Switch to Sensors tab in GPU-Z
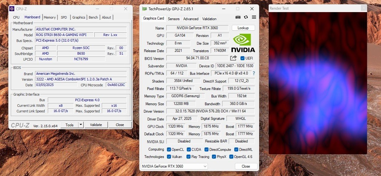 (174, 19)
